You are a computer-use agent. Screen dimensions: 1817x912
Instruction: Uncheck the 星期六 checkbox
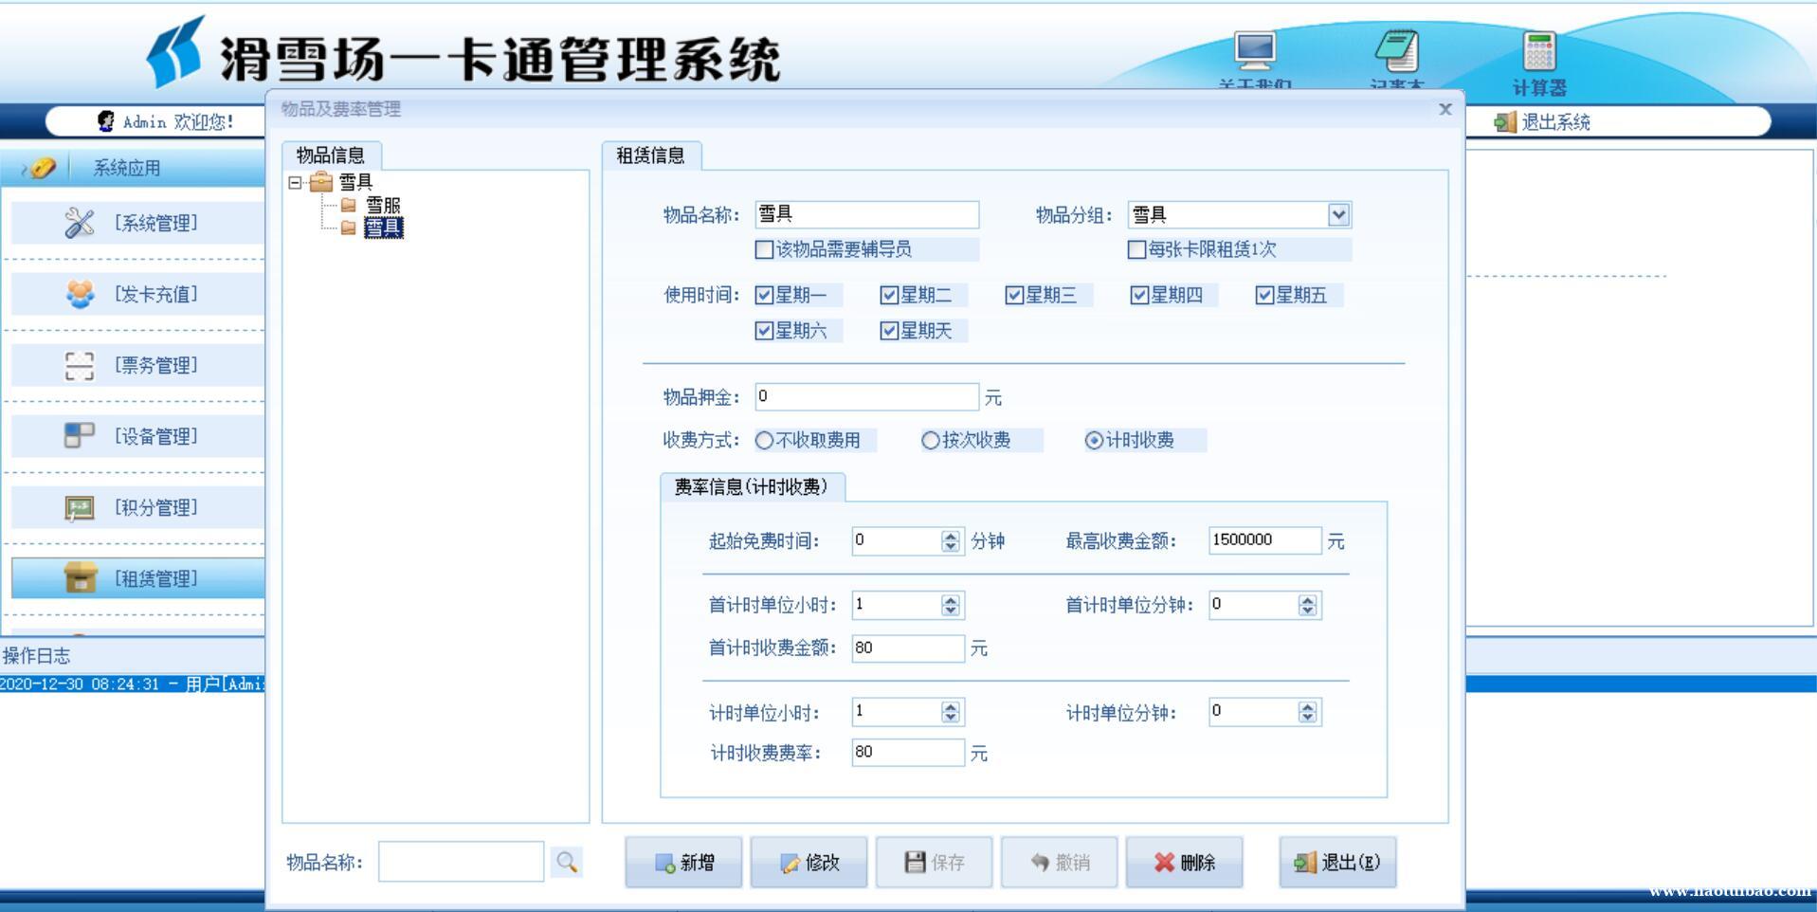coord(764,331)
